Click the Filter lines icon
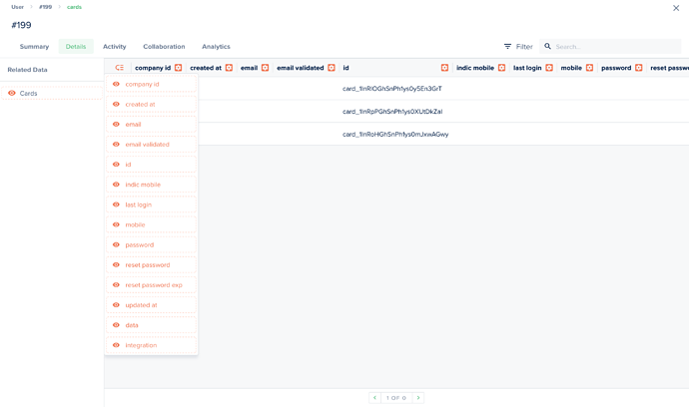The image size is (689, 407). coord(507,46)
